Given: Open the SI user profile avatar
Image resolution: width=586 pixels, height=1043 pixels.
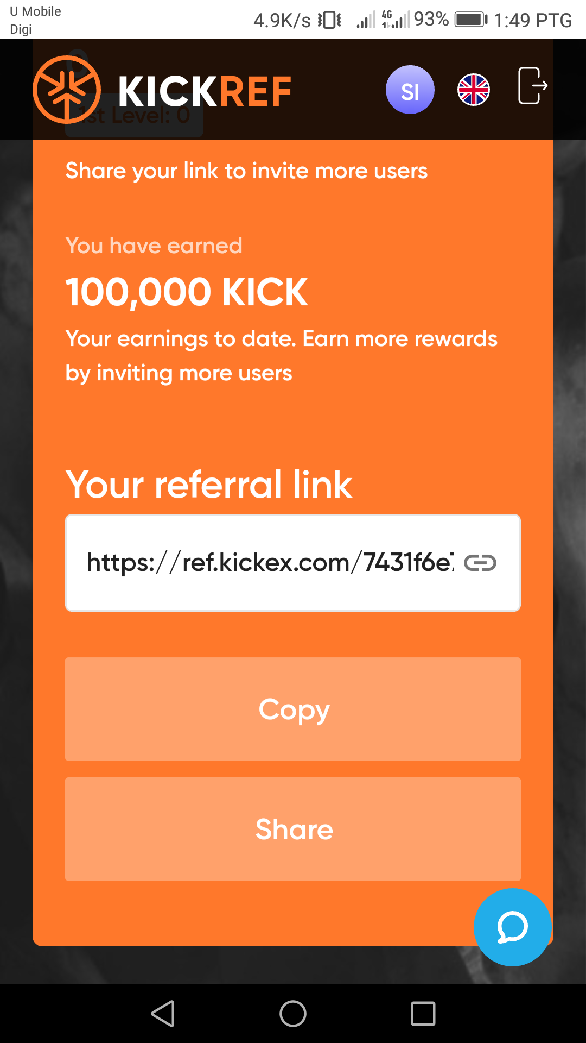Looking at the screenshot, I should coord(410,90).
